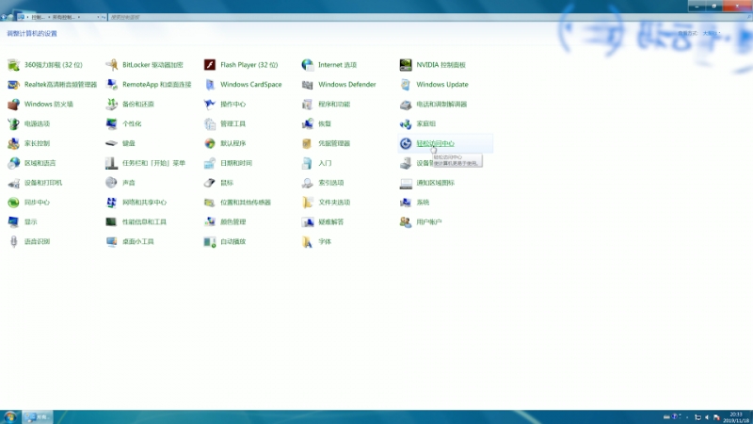Open 语音识别 microphone item
753x424 pixels.
coord(13,242)
